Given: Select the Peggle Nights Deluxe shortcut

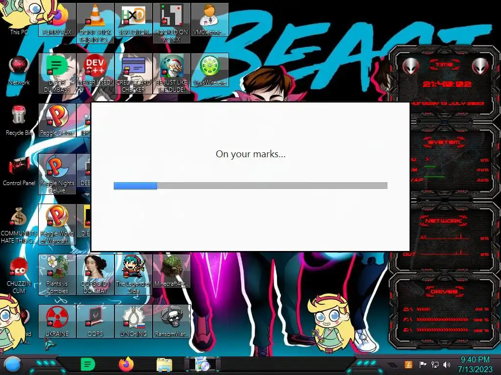Looking at the screenshot, I should point(57,174).
